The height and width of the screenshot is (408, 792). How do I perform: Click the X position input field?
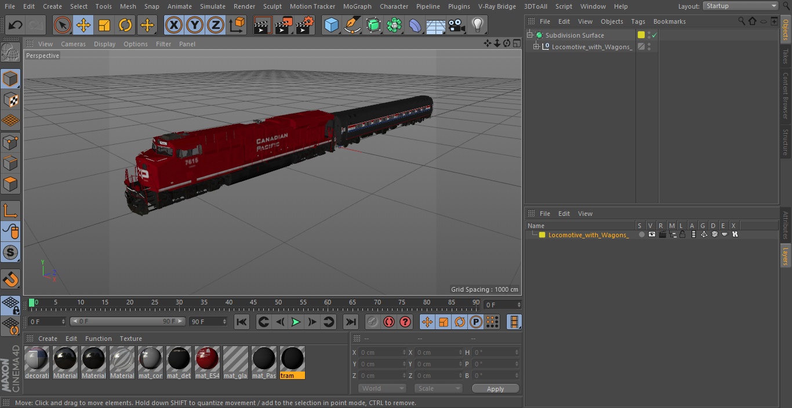382,352
